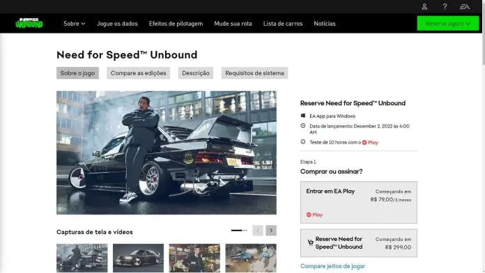485x273 pixels.
Task: Click the Need for Speed Unbound heading
Action: point(127,55)
